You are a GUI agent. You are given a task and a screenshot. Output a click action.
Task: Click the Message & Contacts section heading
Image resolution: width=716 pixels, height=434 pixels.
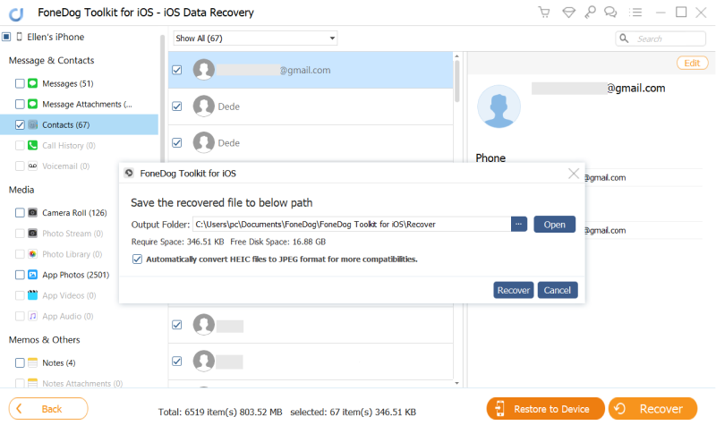pyautogui.click(x=51, y=60)
